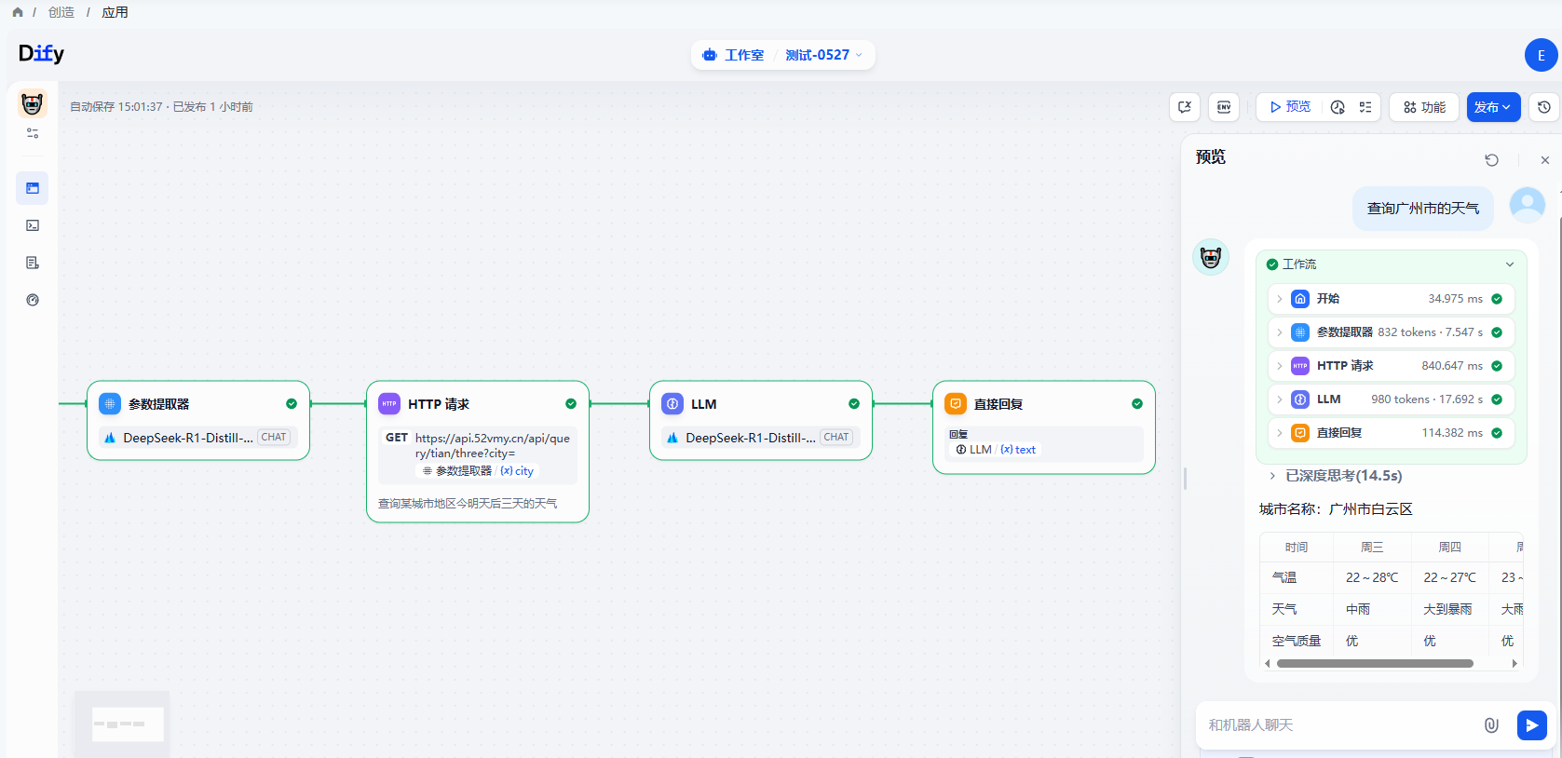Click the send message arrow button

point(1531,724)
